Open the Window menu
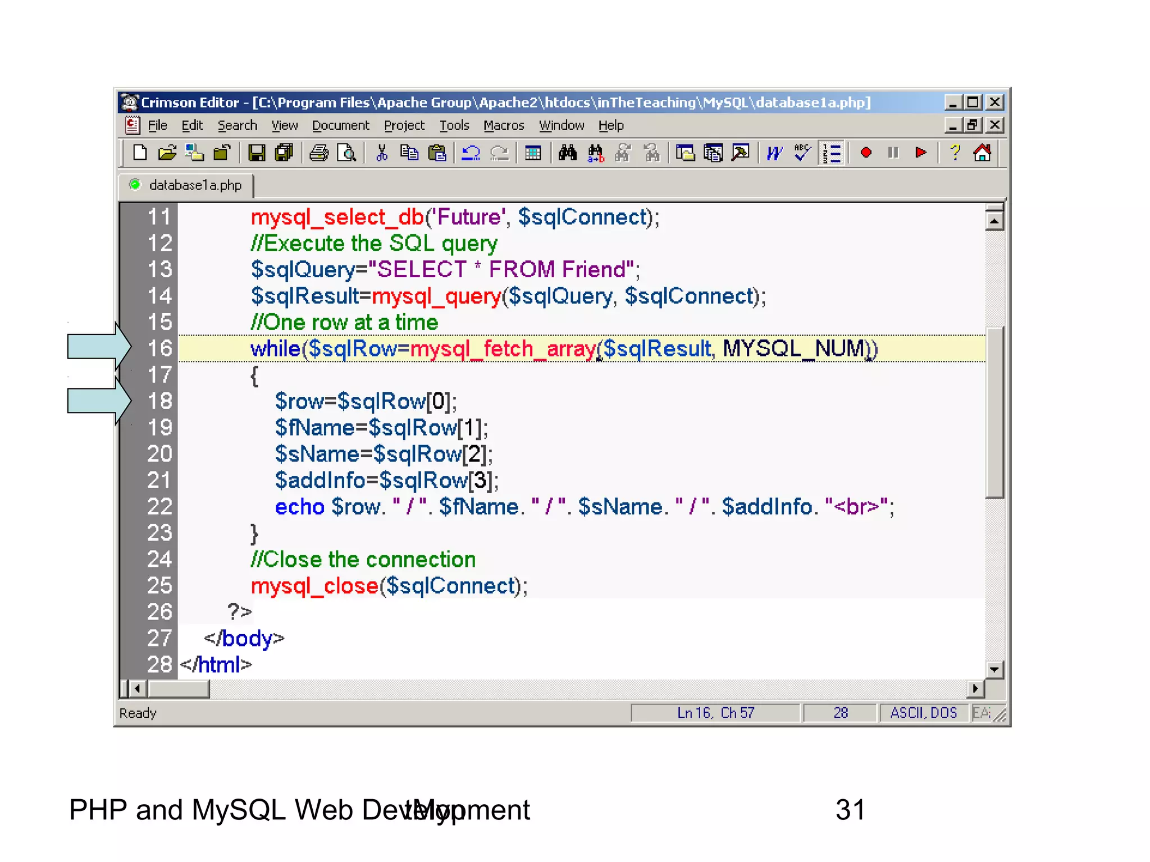Viewport: 1150px width, 862px height. [562, 126]
